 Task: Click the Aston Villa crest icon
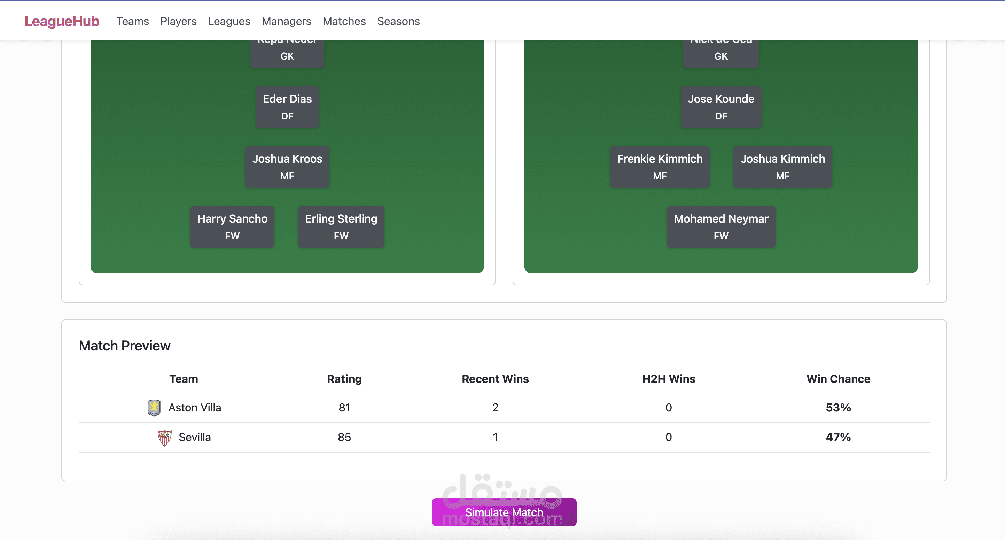point(154,408)
